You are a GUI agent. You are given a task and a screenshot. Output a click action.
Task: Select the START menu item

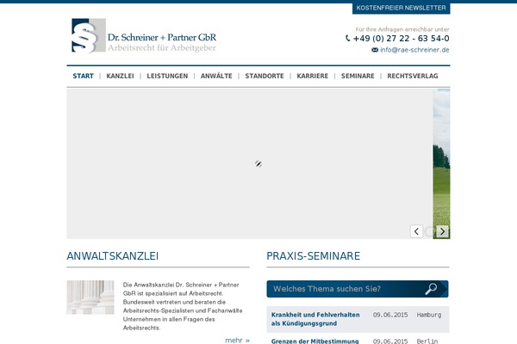pyautogui.click(x=83, y=76)
